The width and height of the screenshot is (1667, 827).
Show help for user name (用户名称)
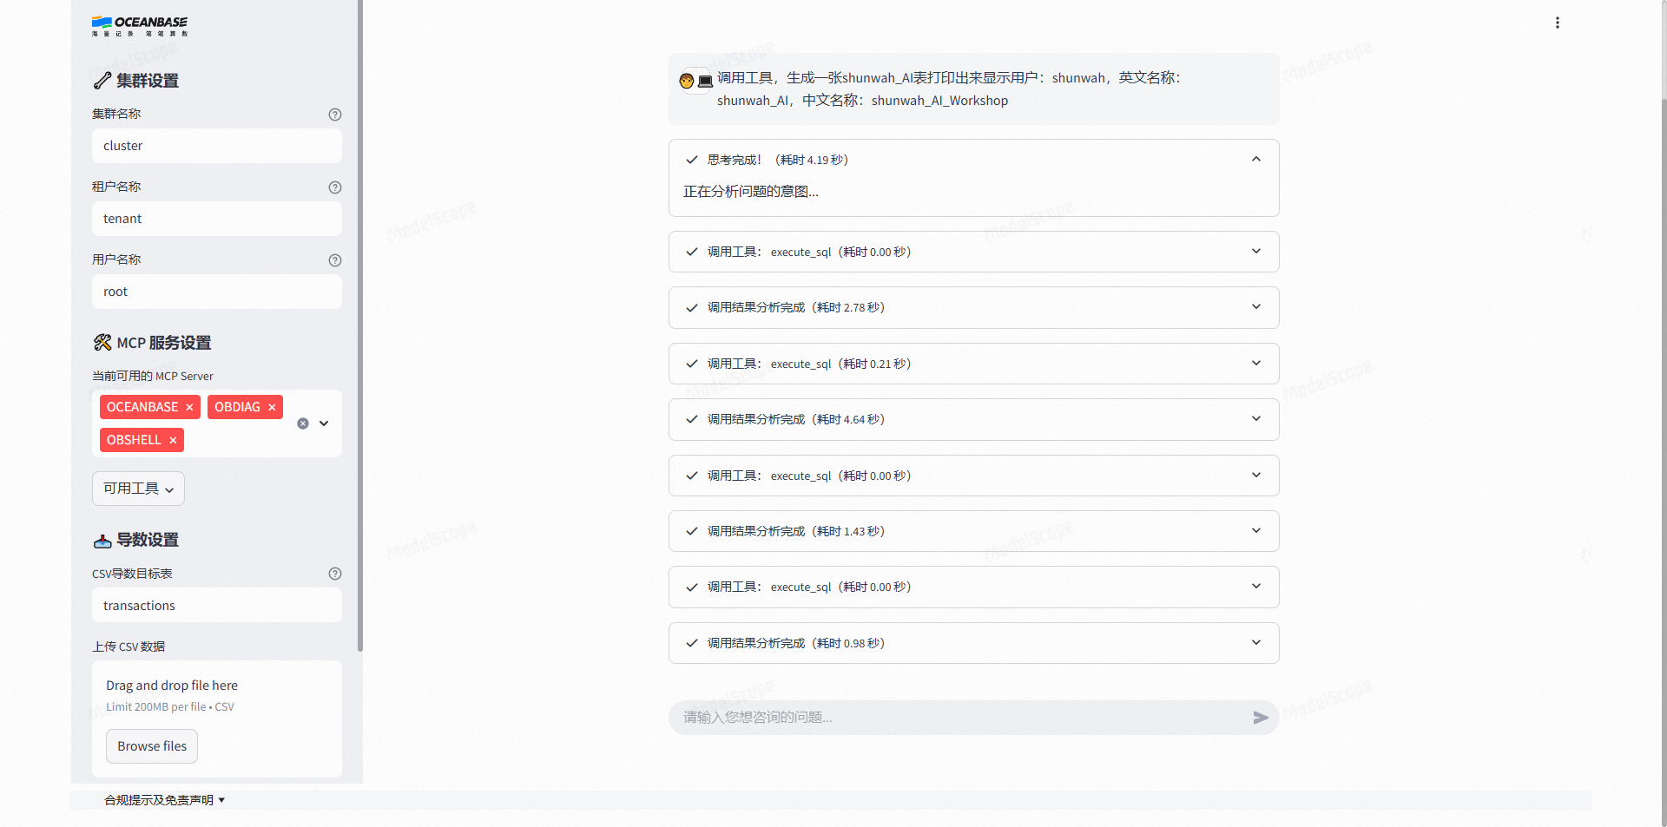coord(335,260)
